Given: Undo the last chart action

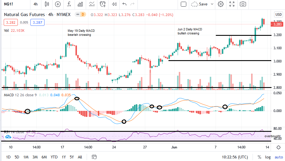Looking at the screenshot, I should (x=124, y=4).
